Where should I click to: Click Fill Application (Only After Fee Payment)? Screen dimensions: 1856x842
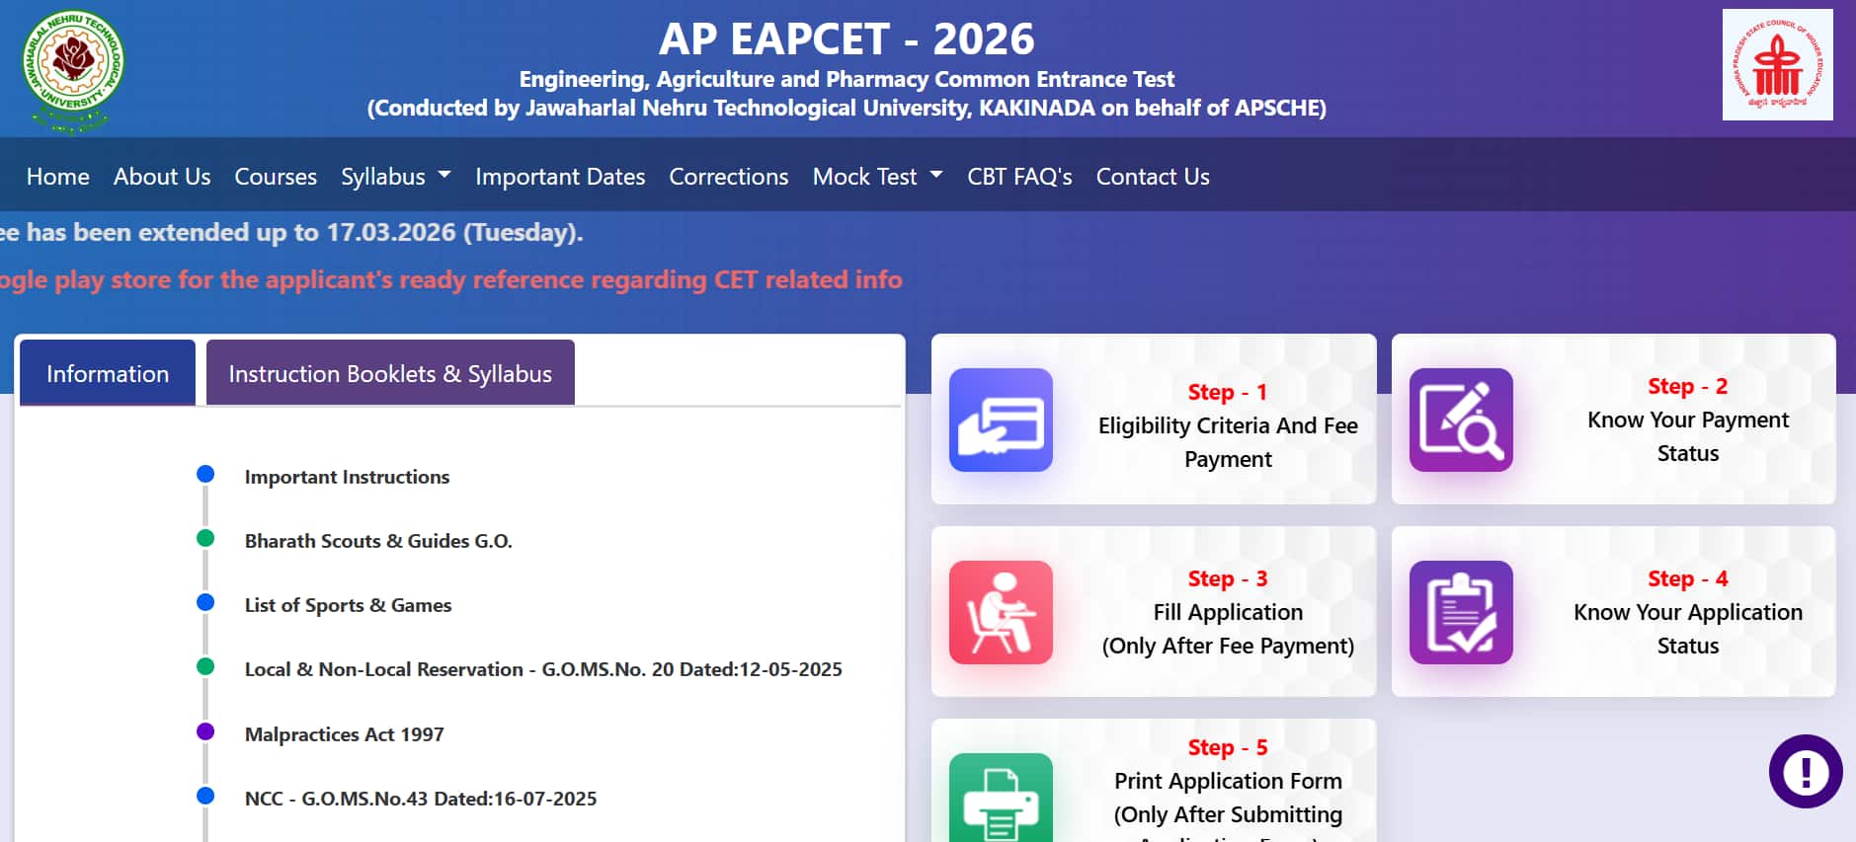pos(1228,629)
